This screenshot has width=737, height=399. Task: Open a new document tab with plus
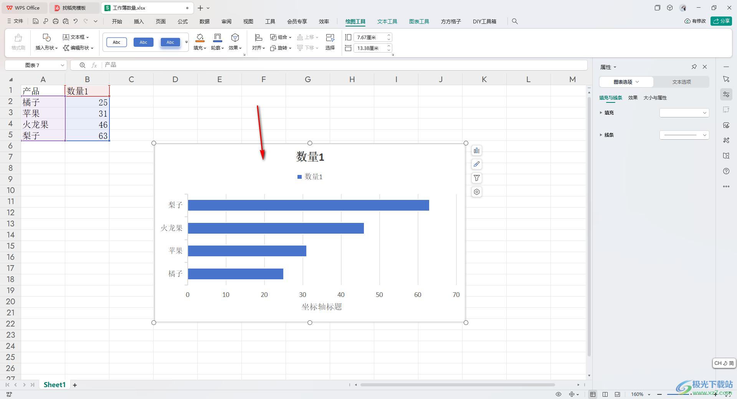pos(200,8)
